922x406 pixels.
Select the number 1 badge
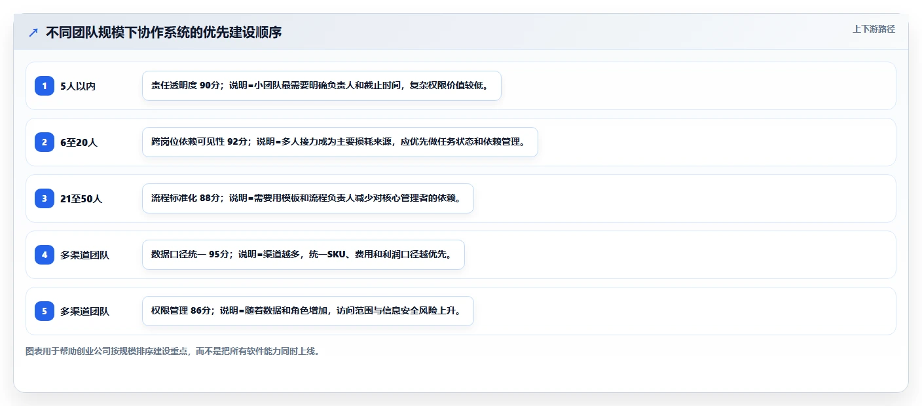coord(45,86)
